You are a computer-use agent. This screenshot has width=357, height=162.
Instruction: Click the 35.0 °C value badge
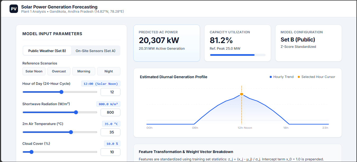click(x=111, y=124)
